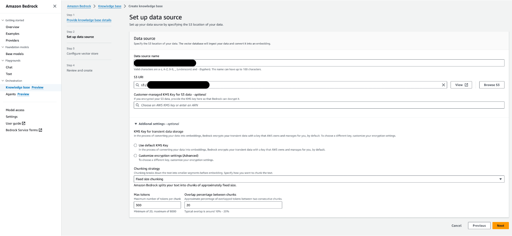Click the Knowledge base breadcrumb link
This screenshot has width=512, height=236.
coord(110,6)
